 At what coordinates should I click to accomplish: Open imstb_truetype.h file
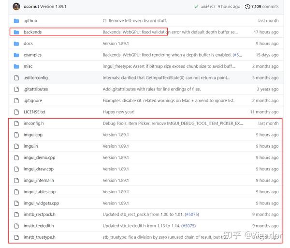pyautogui.click(x=39, y=237)
